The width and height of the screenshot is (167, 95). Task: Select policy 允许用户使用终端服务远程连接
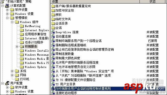[77, 63]
